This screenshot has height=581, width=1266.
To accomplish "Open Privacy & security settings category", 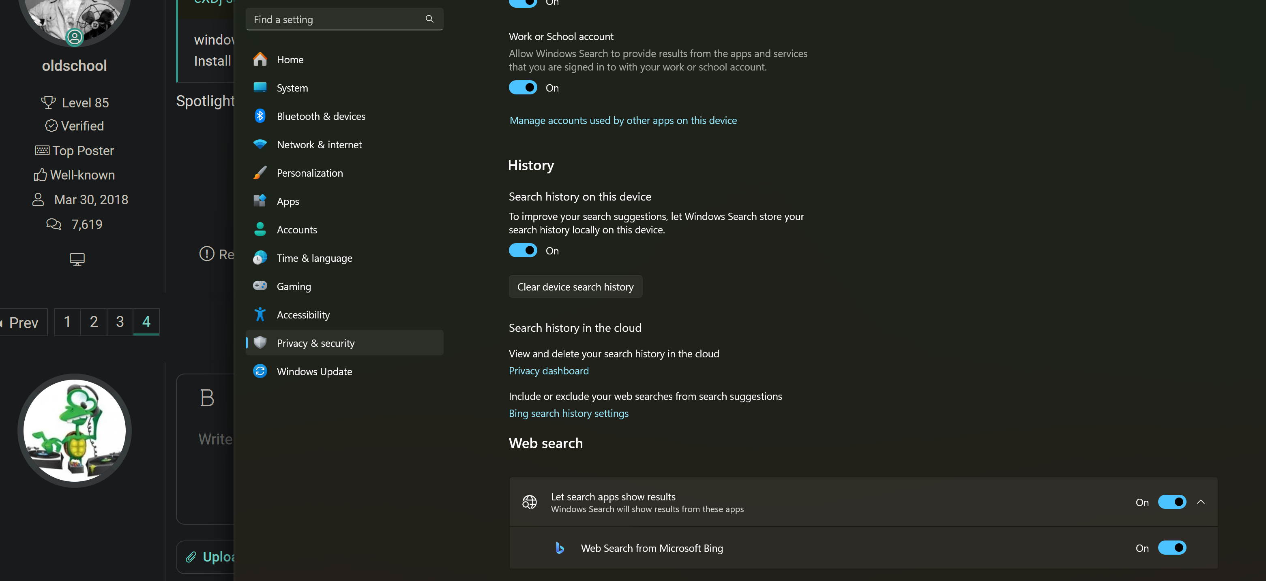I will [315, 343].
